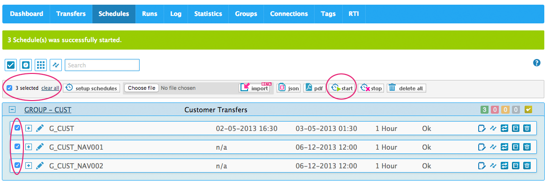Go to the Runs tab
549x181 pixels.
pos(150,14)
